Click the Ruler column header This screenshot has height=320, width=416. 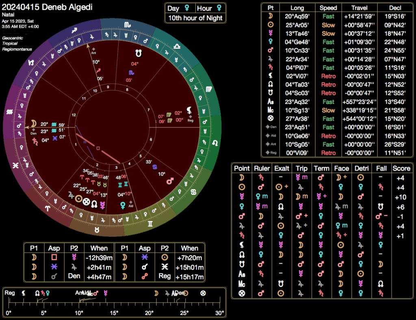[x=262, y=169]
